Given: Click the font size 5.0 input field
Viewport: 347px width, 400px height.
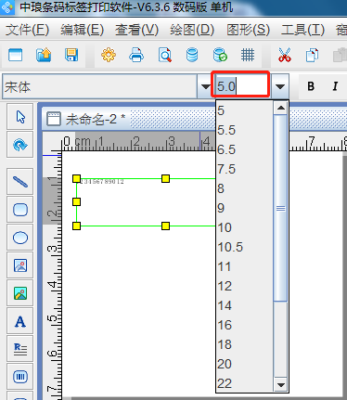Looking at the screenshot, I should tap(241, 86).
